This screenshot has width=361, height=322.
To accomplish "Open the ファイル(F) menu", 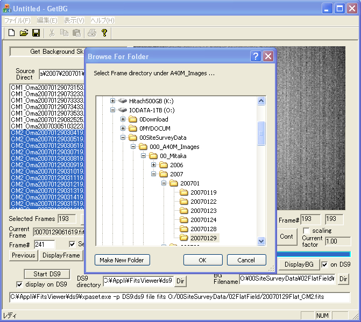I will pos(17,20).
